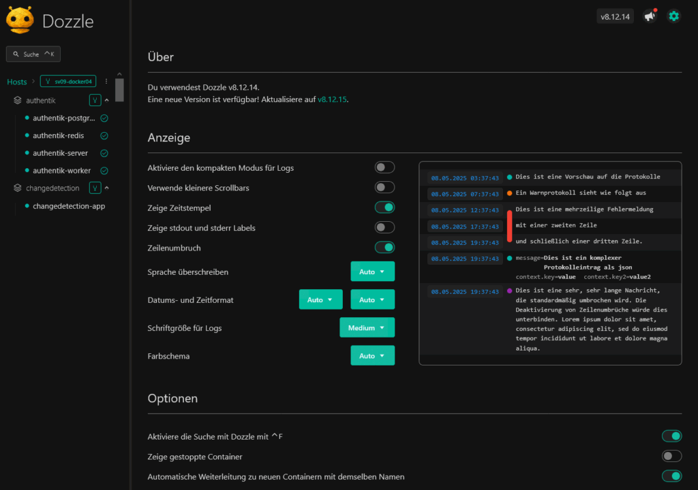Click the merge icon beside authentik stack
The width and height of the screenshot is (698, 490).
pos(95,101)
